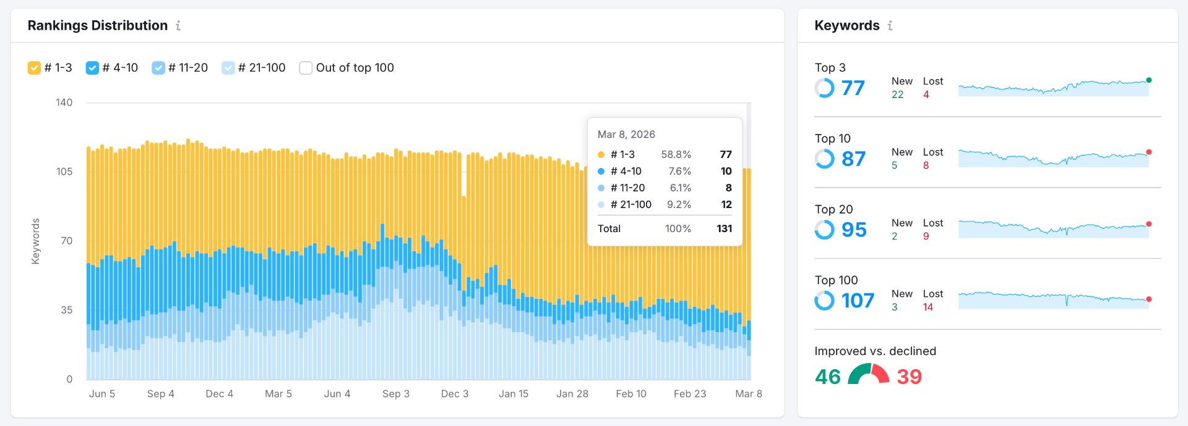
Task: Click the Dec 3 label on the x-axis
Action: pyautogui.click(x=455, y=394)
